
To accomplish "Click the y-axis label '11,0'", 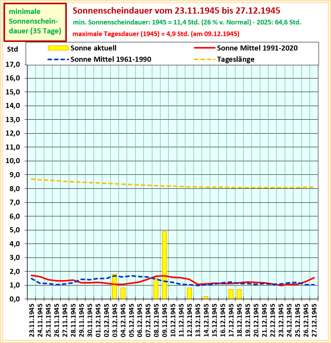I will point(13,147).
